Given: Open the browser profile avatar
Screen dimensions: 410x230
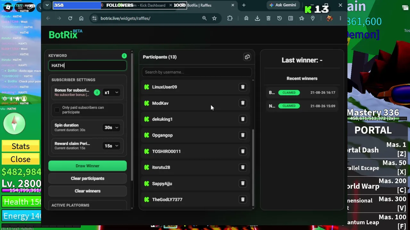Looking at the screenshot, I should [329, 18].
